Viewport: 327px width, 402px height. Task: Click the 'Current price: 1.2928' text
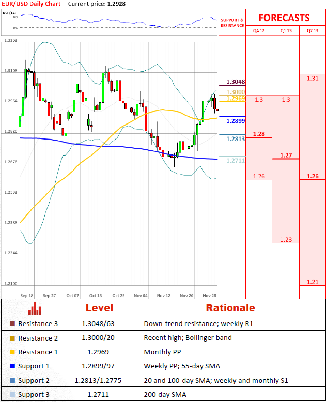97,4
